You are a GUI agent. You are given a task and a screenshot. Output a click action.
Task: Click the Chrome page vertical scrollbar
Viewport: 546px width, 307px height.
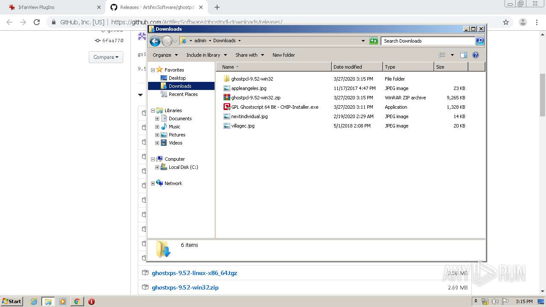click(x=543, y=95)
